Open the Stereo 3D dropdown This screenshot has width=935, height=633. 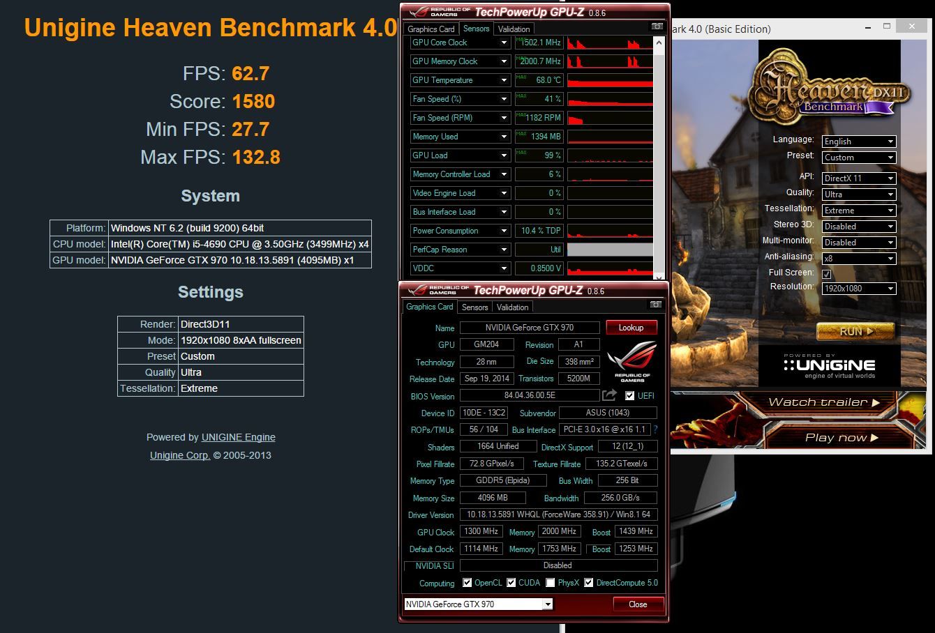pos(859,227)
